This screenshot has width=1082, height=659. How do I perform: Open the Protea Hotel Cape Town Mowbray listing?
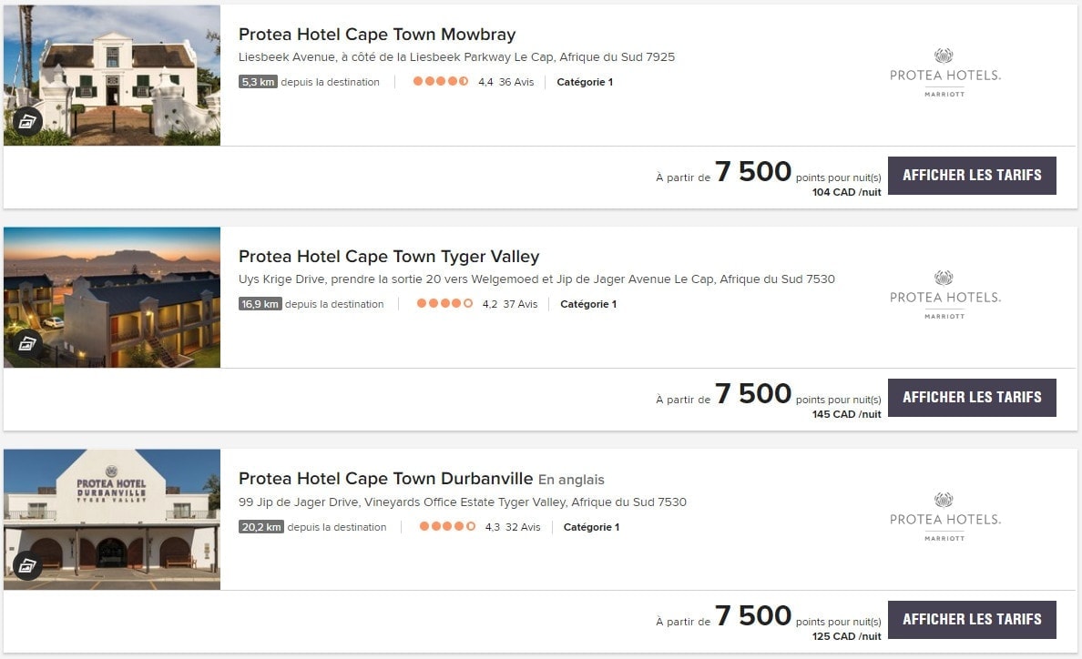377,34
